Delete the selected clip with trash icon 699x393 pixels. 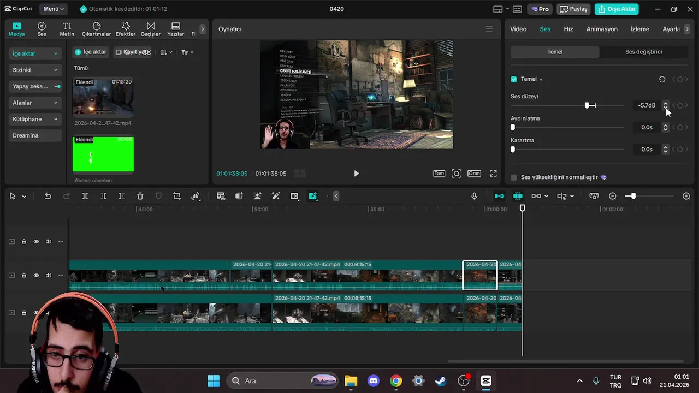[140, 196]
